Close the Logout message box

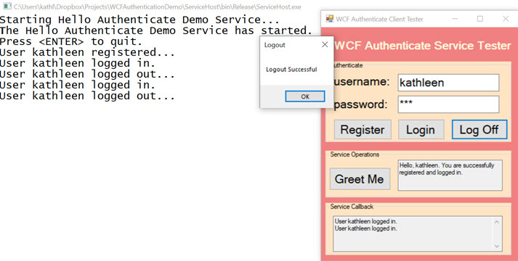click(x=325, y=44)
